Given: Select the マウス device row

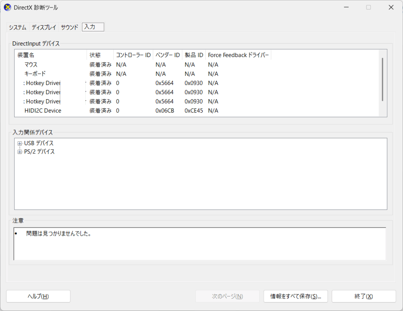Looking at the screenshot, I should 197,65.
